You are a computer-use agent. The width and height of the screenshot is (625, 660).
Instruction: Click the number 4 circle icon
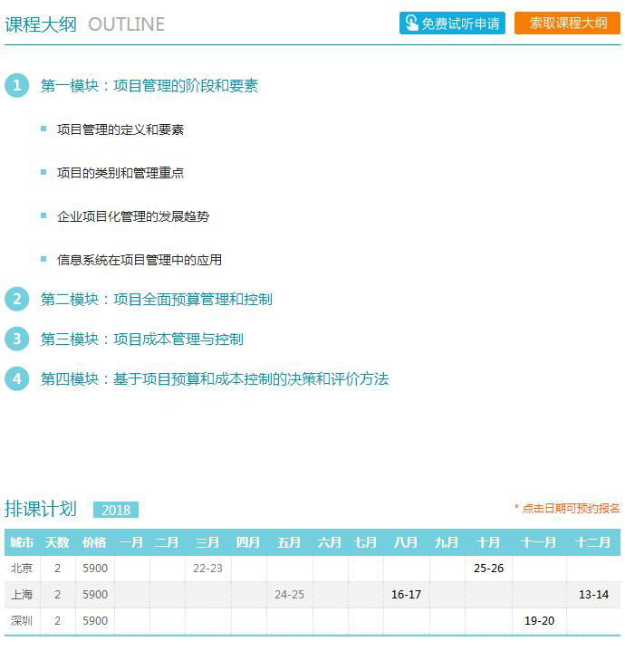pyautogui.click(x=16, y=378)
